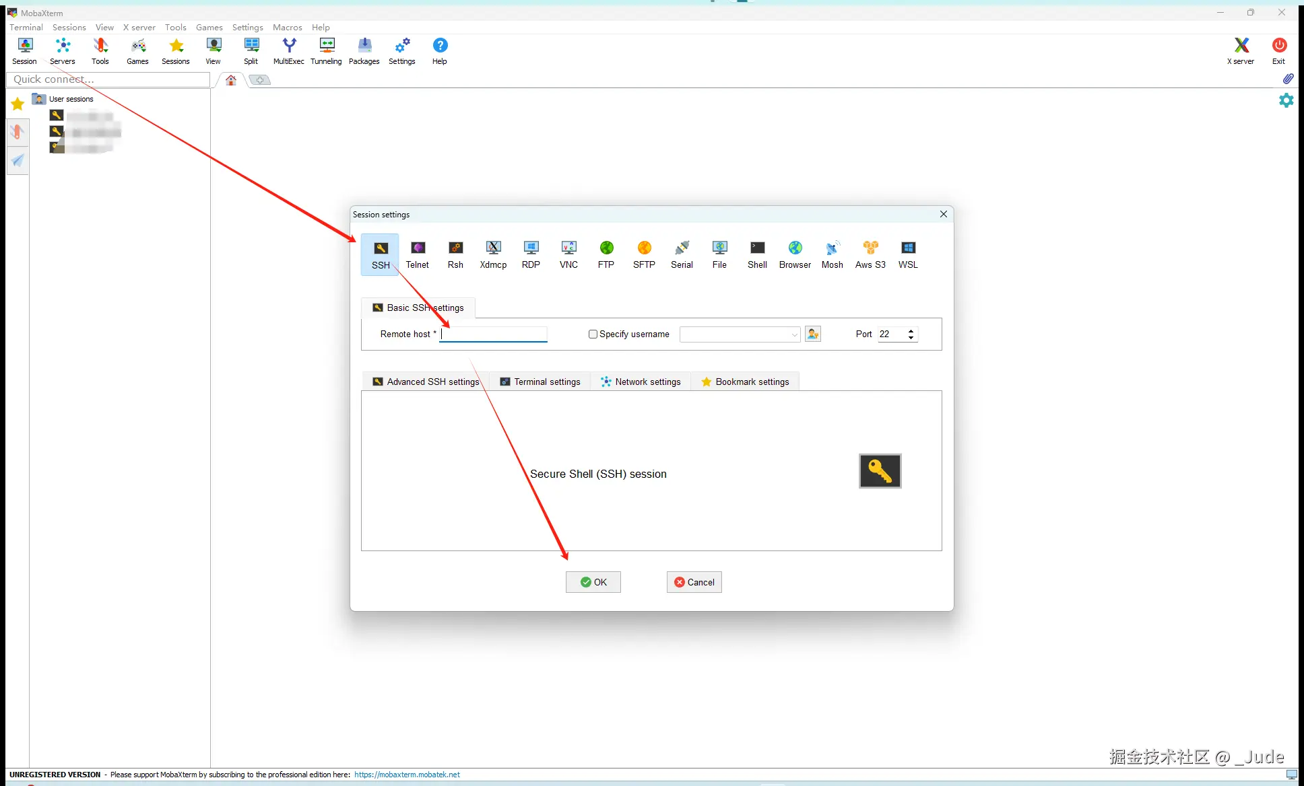Viewport: 1304px width, 786px height.
Task: Click the Cancel button
Action: (694, 582)
